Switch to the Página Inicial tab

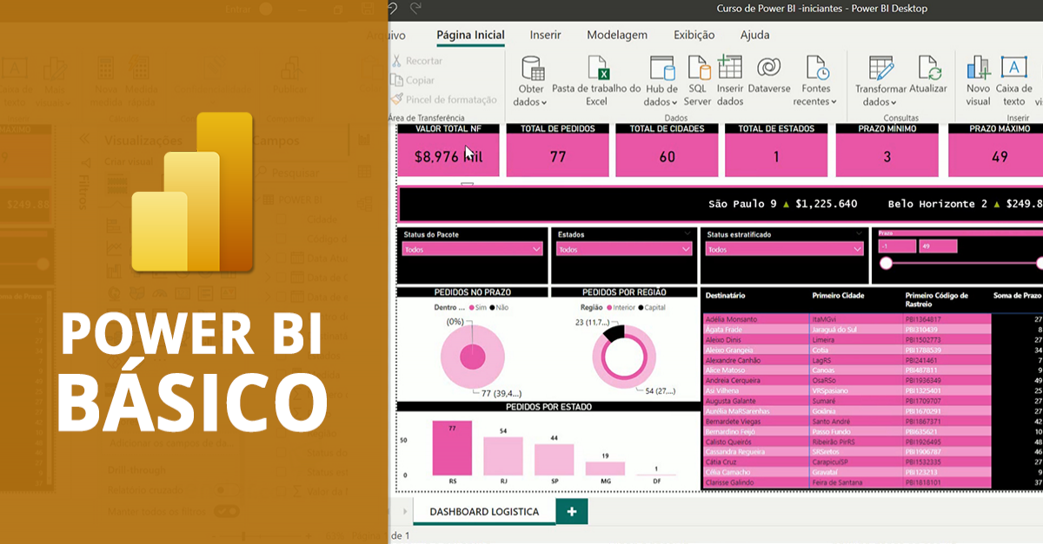pyautogui.click(x=470, y=35)
